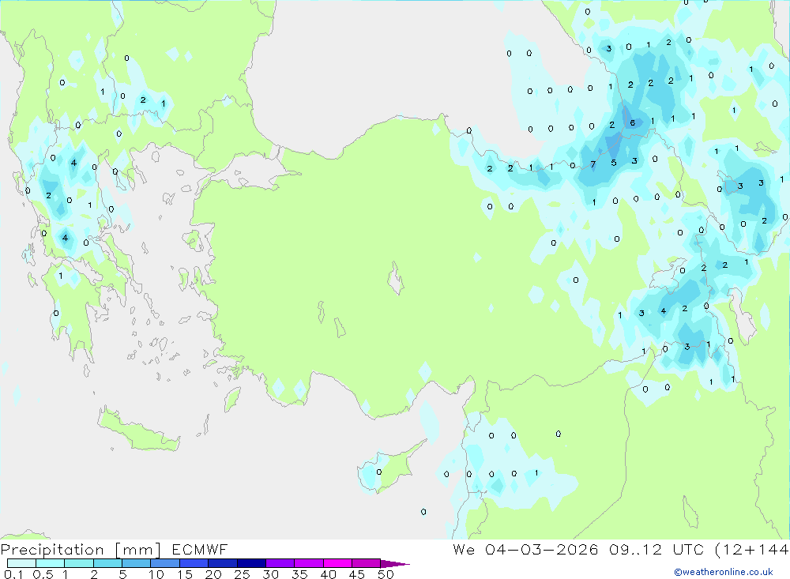
Task: Click the "ECMWF" model label
Action: pyautogui.click(x=200, y=549)
